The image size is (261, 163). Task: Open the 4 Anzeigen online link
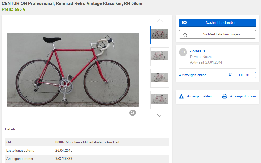[193, 75]
